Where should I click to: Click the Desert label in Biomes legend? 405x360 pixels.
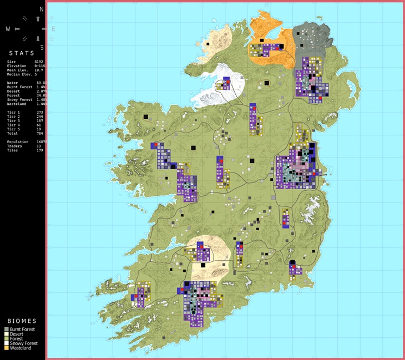(17, 334)
